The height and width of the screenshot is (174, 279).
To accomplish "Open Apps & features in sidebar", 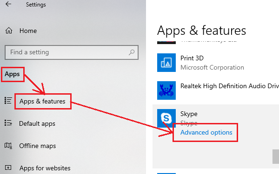I will click(x=42, y=101).
